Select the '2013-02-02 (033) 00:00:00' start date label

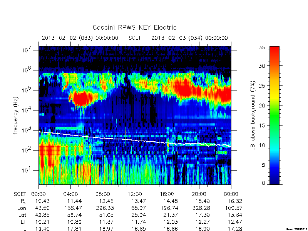(x=80, y=38)
